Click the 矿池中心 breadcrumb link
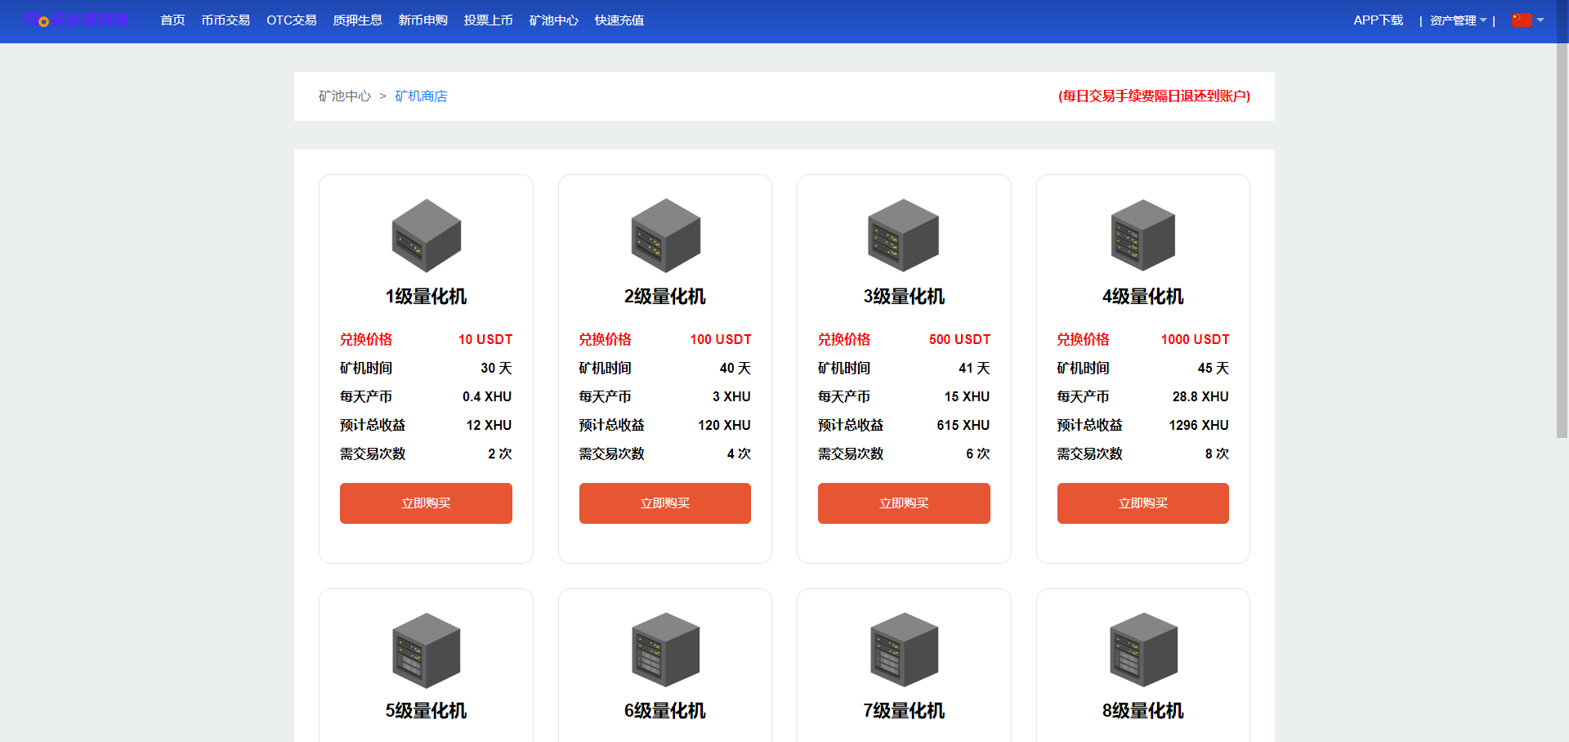The width and height of the screenshot is (1569, 742). [344, 96]
